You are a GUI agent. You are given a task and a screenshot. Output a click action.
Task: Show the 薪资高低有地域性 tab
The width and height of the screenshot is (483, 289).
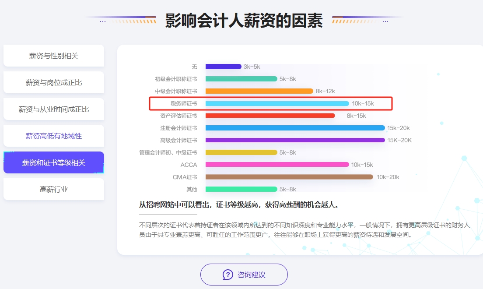point(54,136)
